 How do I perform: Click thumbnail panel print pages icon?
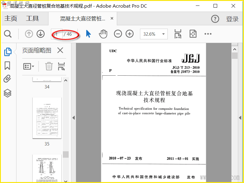tap(61, 66)
